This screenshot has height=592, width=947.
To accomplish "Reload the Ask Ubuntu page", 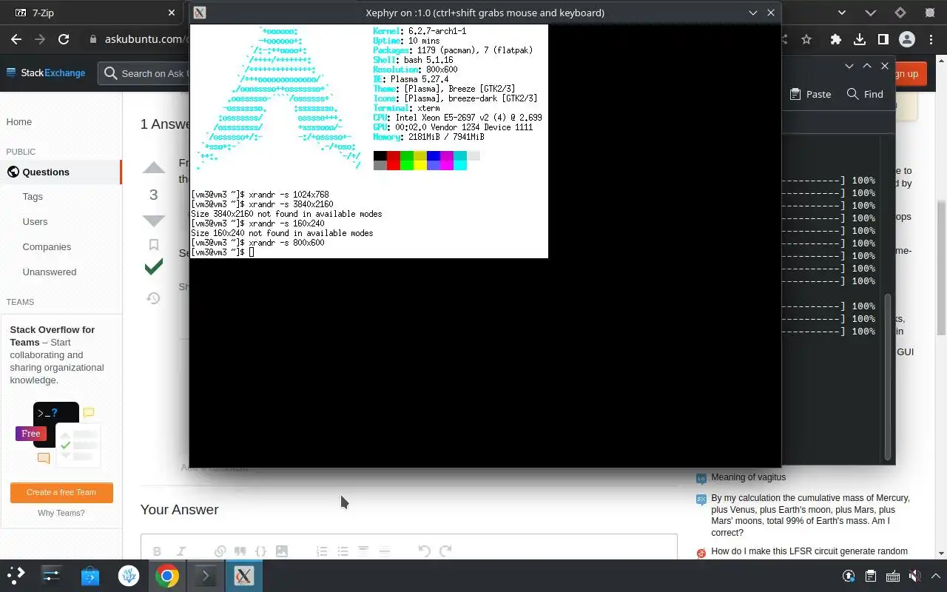I will point(64,39).
